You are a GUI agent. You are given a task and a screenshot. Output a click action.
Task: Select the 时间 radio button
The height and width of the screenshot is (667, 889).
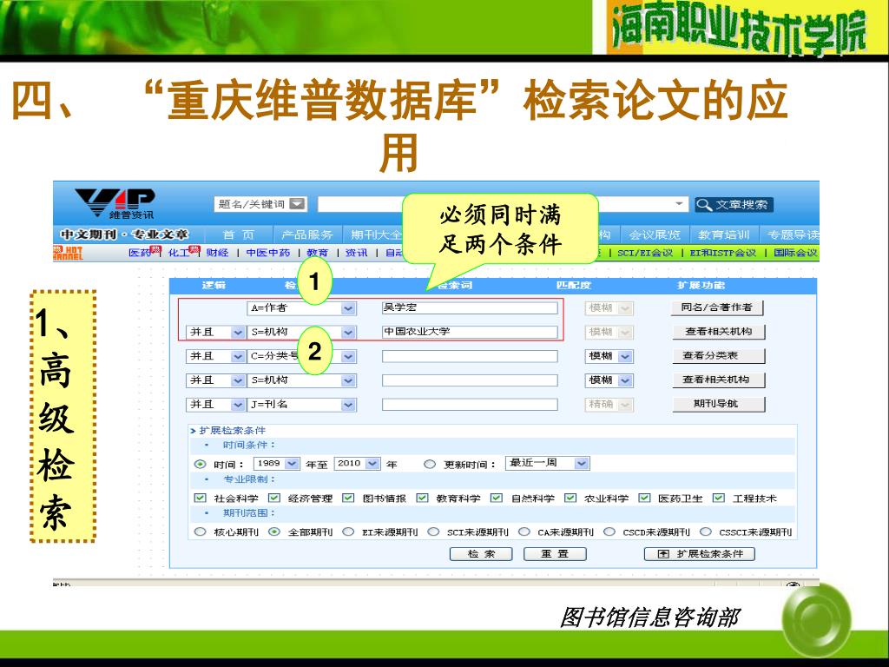[x=200, y=464]
